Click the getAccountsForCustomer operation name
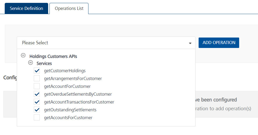This screenshot has width=258, height=135. coord(68,118)
